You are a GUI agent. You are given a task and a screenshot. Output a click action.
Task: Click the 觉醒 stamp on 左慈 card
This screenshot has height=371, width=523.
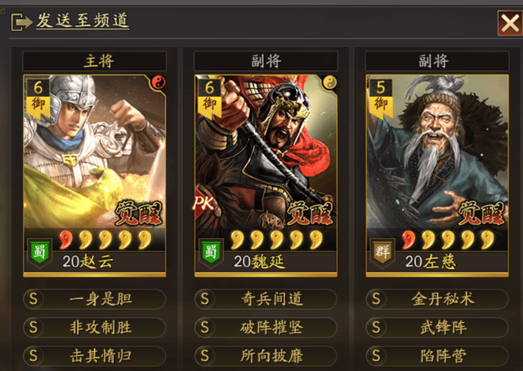pyautogui.click(x=481, y=214)
